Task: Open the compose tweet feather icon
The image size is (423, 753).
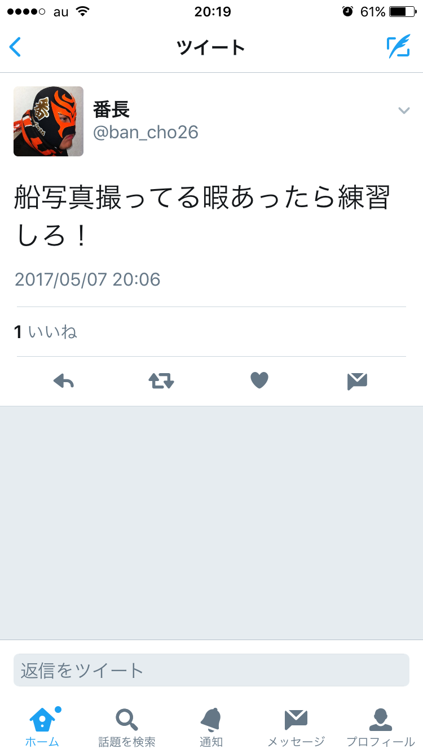Action: point(398,47)
